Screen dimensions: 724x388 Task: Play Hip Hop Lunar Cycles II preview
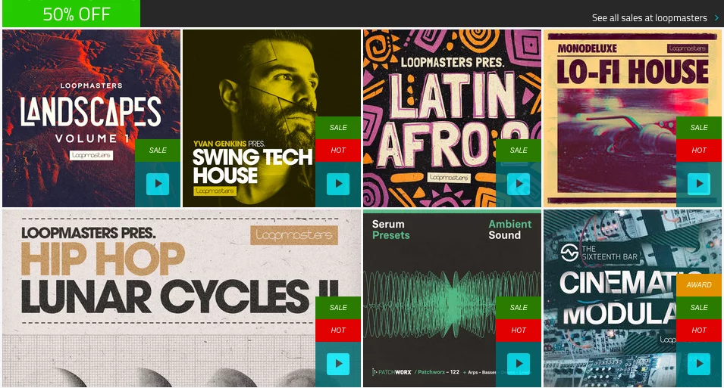(338, 364)
